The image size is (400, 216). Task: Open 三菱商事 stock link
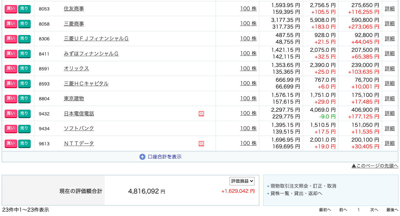point(74,24)
